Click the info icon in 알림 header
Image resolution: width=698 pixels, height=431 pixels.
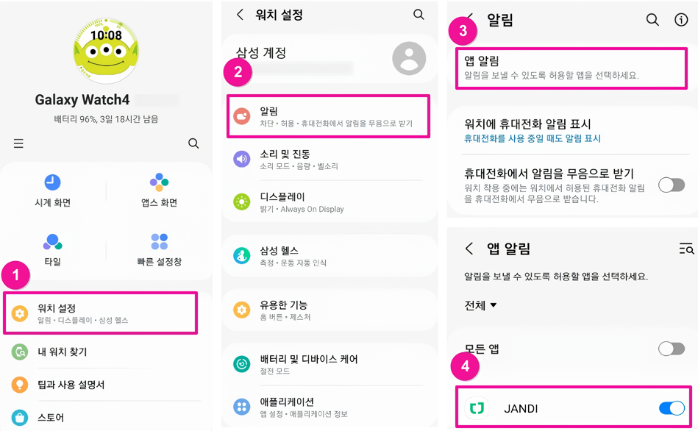coord(681,20)
